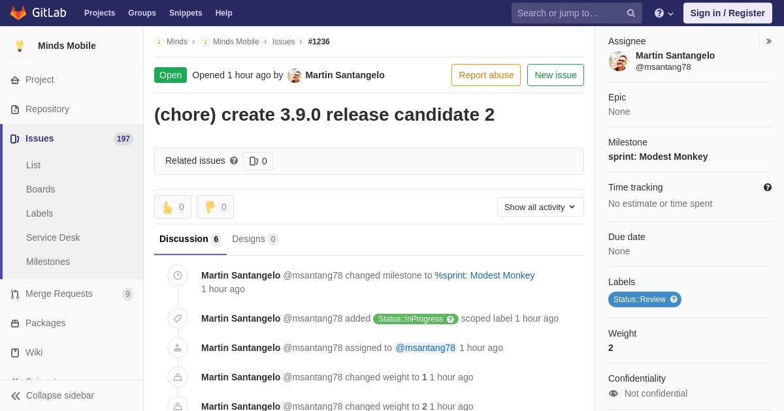Click the Collapse sidebar toggle
This screenshot has height=411, width=784.
(52, 395)
